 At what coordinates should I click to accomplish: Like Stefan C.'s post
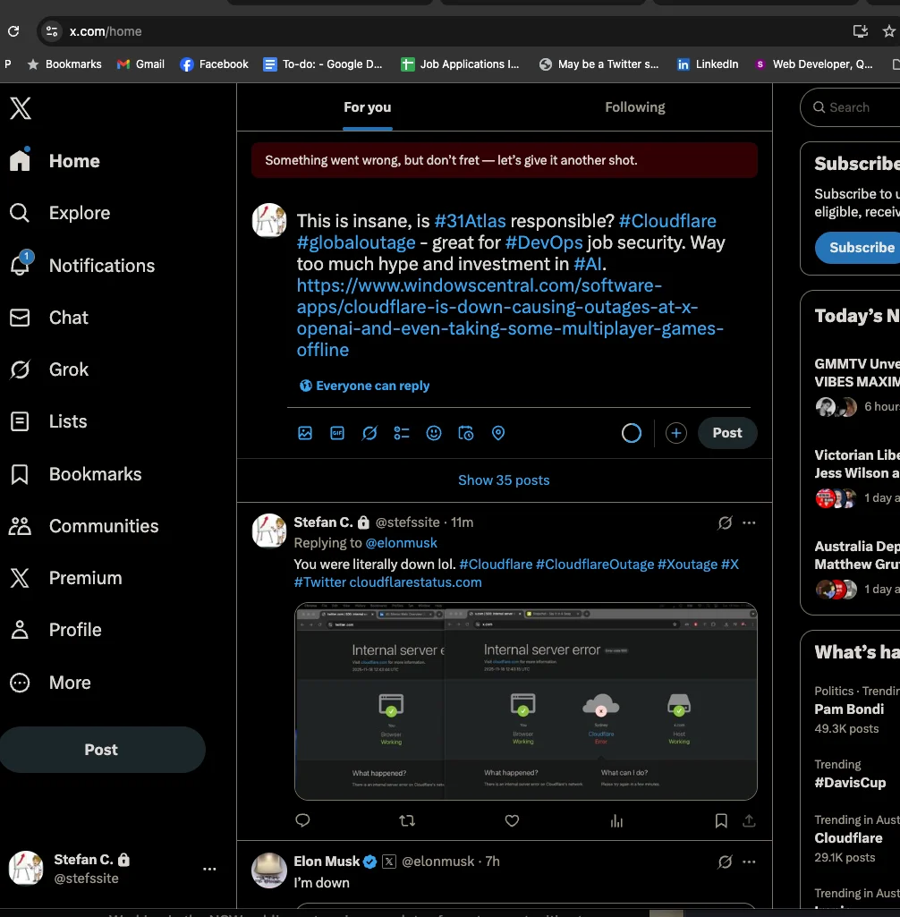(x=512, y=820)
